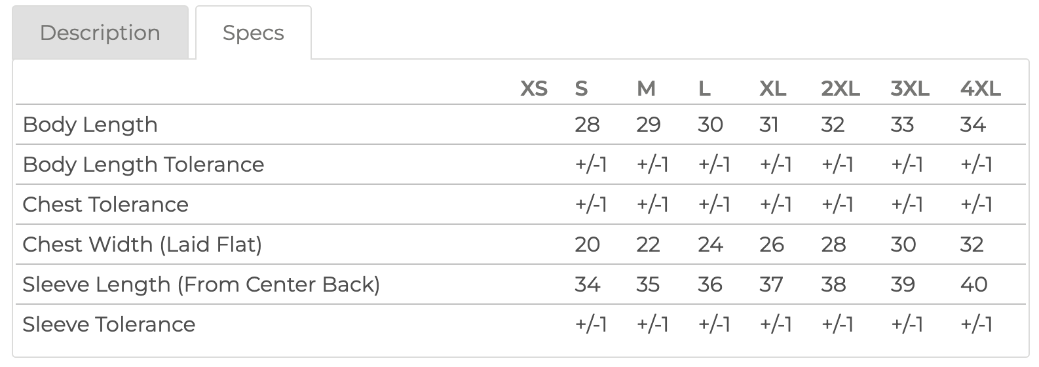Select the Specs tab

pyautogui.click(x=253, y=33)
